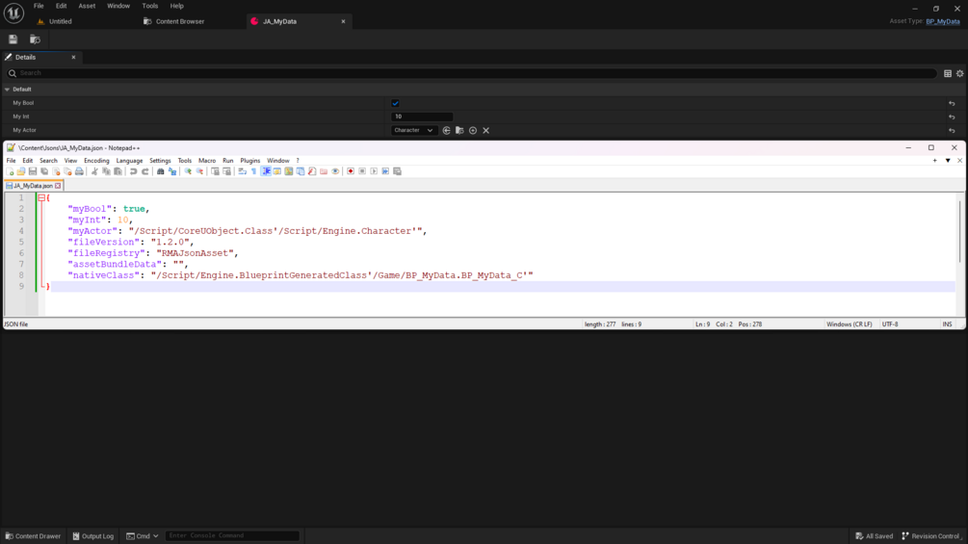Open the Cmd console type dropdown
This screenshot has width=968, height=544.
(143, 536)
